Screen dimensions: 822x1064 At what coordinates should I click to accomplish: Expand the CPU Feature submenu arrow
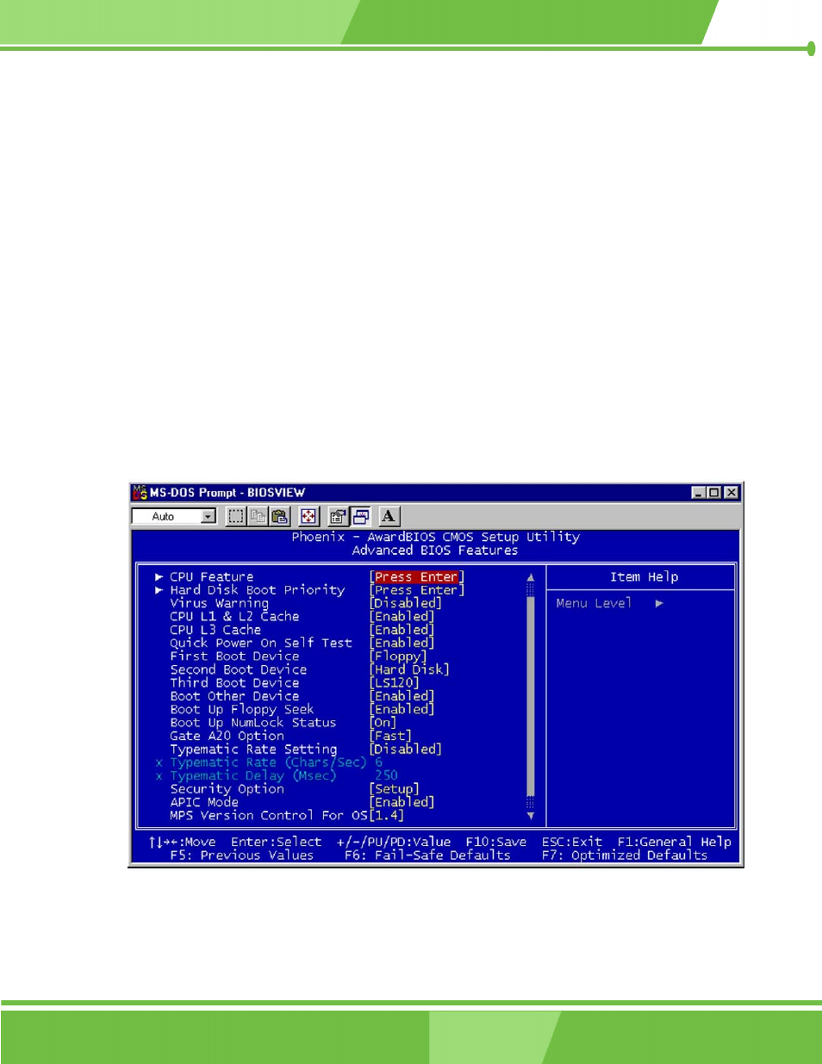[159, 577]
